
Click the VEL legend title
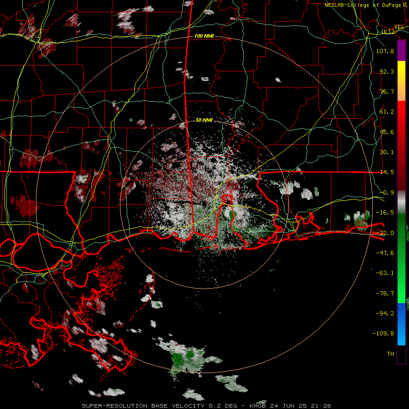click(399, 27)
